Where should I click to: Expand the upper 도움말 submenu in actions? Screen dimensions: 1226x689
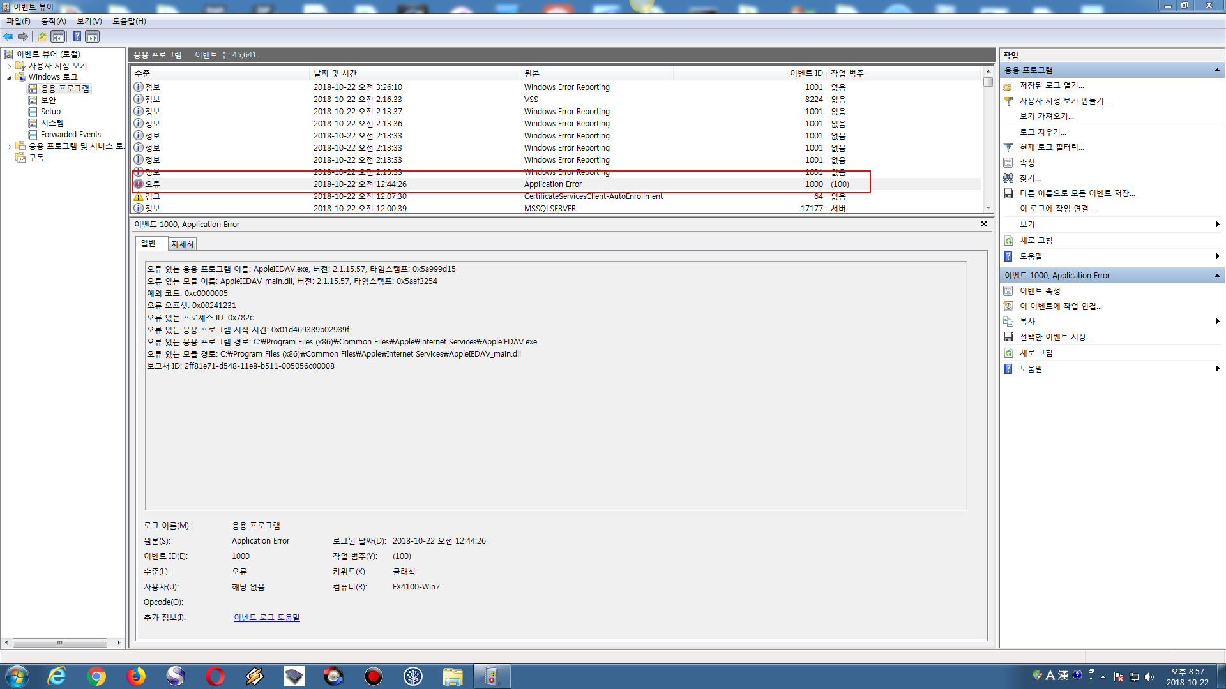tap(1218, 256)
